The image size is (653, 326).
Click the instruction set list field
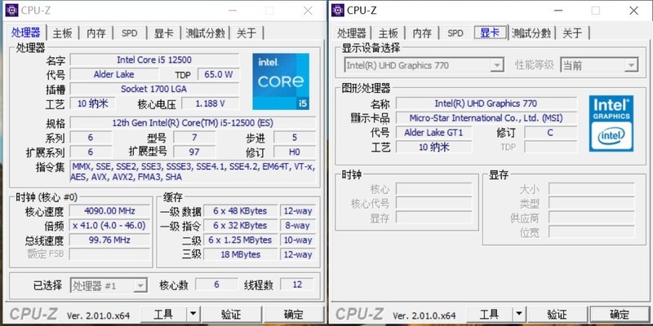193,172
